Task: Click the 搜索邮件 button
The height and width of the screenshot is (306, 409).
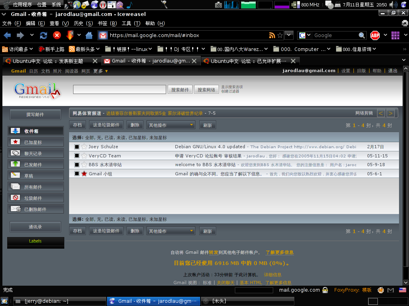Action: coord(180,90)
